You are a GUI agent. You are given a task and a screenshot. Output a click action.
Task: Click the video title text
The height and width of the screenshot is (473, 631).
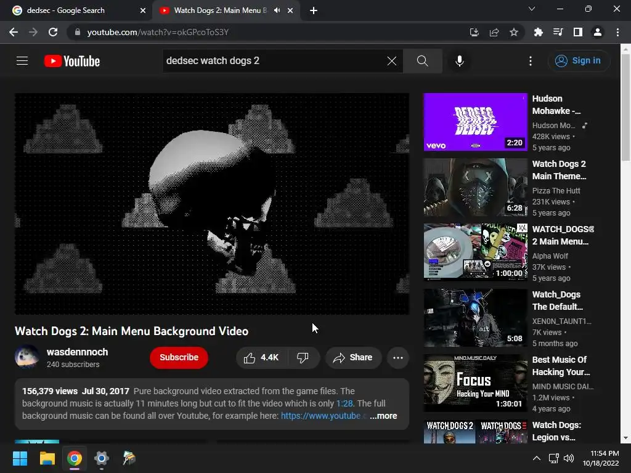132,331
